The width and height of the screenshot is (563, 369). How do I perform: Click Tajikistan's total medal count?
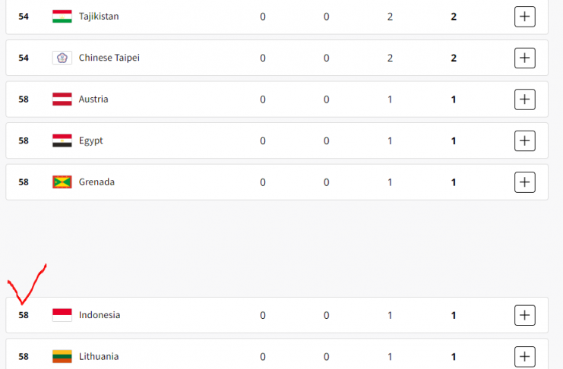point(454,16)
